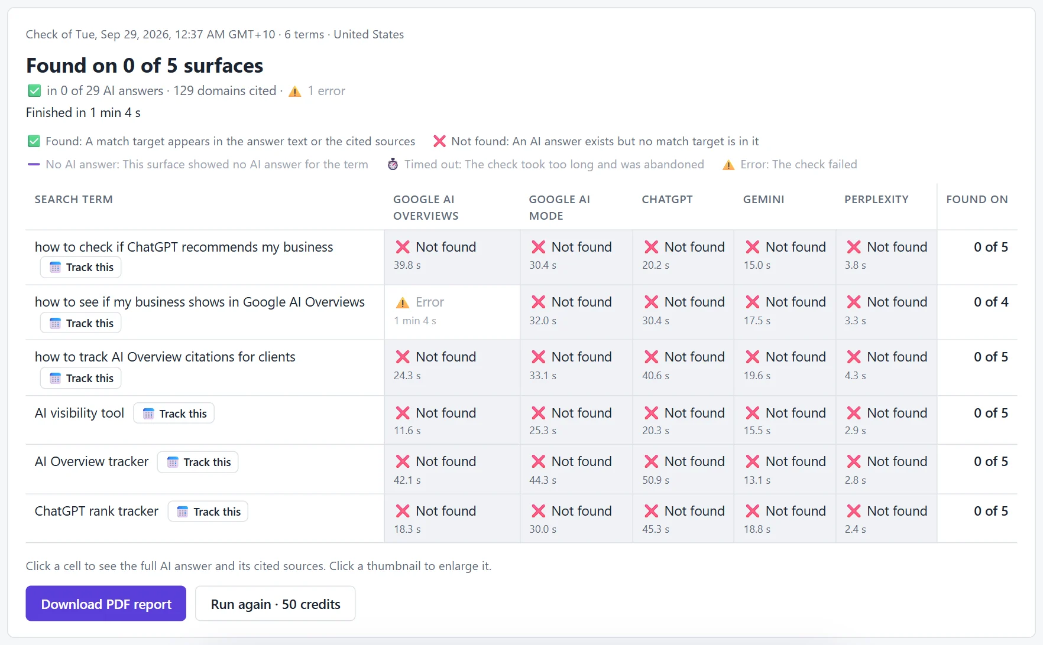Click the search term 'AI visibility tool'
This screenshot has height=645, width=1043.
(x=79, y=413)
